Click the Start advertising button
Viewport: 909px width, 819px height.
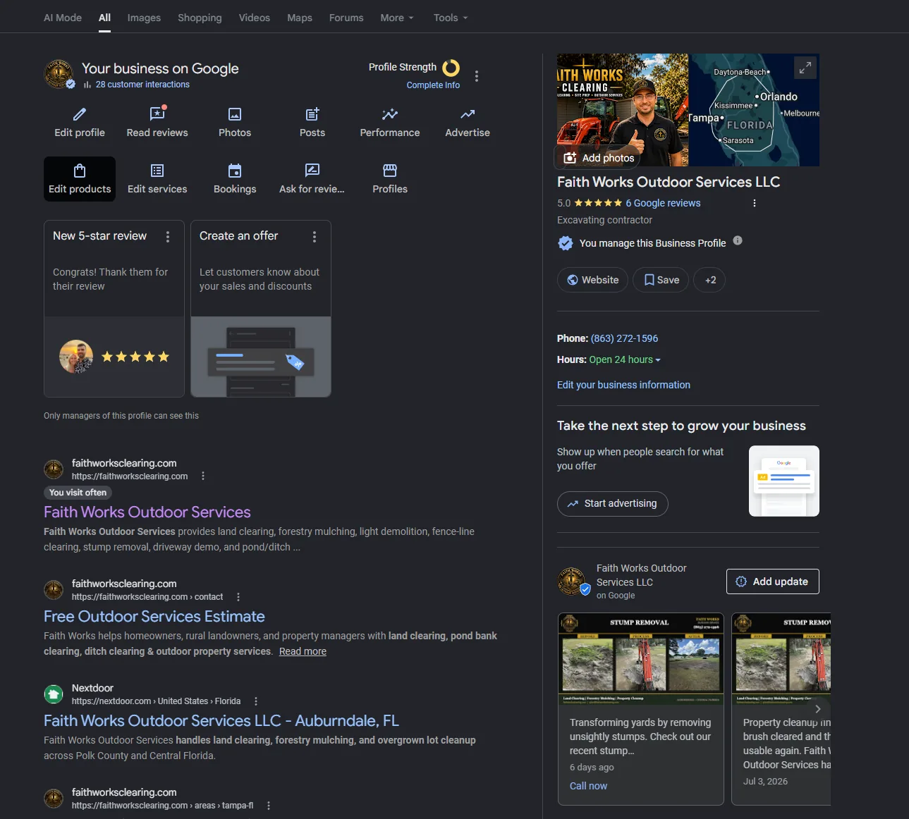click(613, 504)
